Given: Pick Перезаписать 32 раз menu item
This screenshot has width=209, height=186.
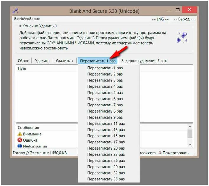Looking at the screenshot, I should 109,173.
